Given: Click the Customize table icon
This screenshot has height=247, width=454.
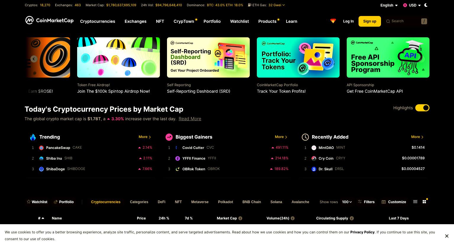Looking at the screenshot, I should pyautogui.click(x=384, y=202).
